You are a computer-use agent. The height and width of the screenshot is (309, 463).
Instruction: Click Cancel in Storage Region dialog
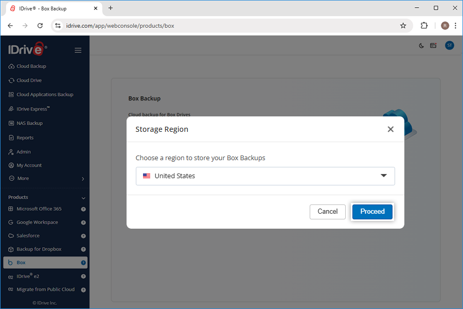pos(328,212)
